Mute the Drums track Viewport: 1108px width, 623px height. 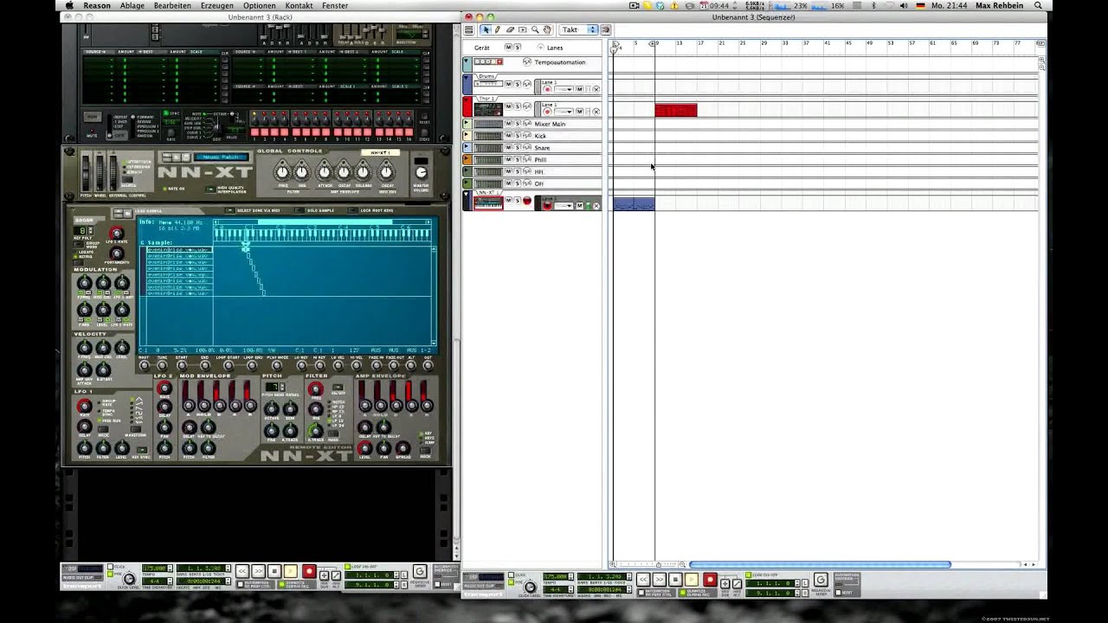pyautogui.click(x=508, y=84)
